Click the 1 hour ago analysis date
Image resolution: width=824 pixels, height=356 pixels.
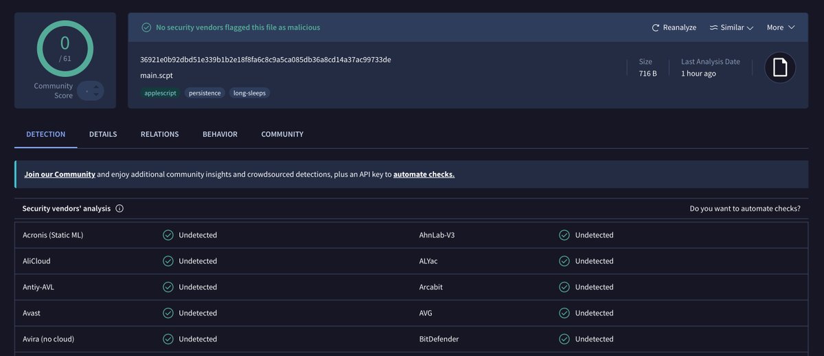pyautogui.click(x=698, y=74)
